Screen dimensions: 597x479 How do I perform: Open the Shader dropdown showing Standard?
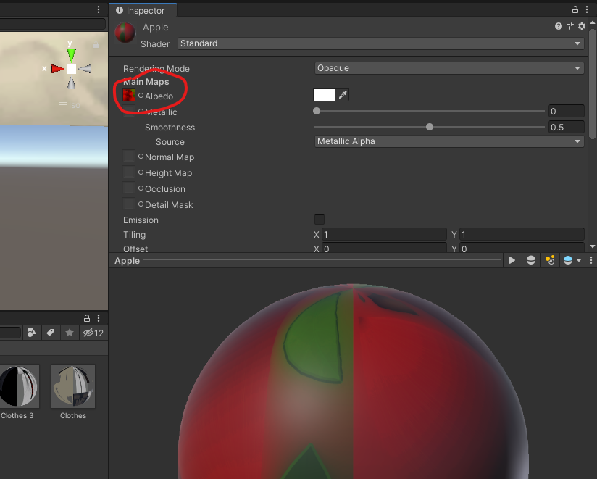pos(381,43)
